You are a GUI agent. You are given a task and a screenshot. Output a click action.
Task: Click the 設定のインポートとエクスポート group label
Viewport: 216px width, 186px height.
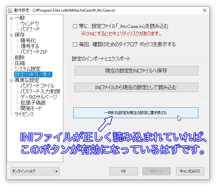pyautogui.click(x=101, y=59)
